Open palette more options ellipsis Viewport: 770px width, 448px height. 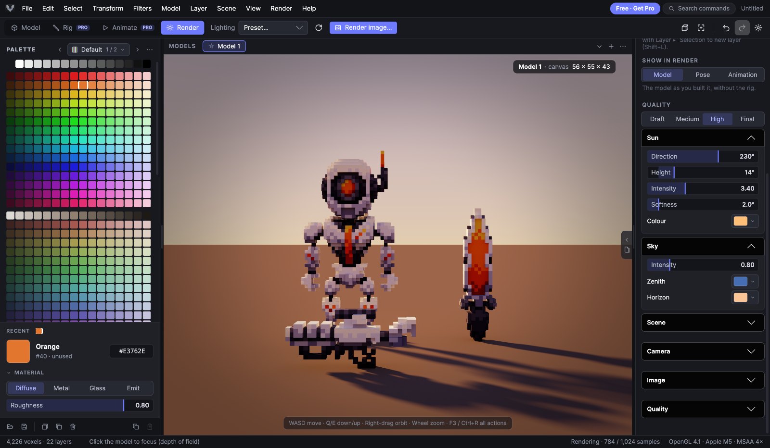click(x=150, y=50)
